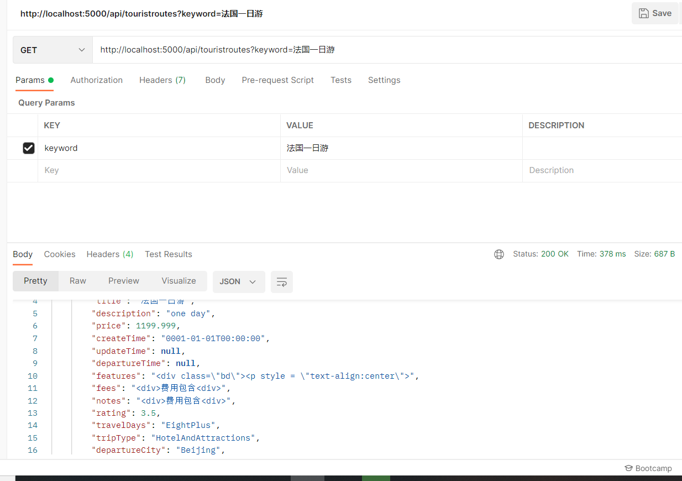Screen dimensions: 682x481
Task: Click the empty Description input field
Action: click(x=602, y=170)
